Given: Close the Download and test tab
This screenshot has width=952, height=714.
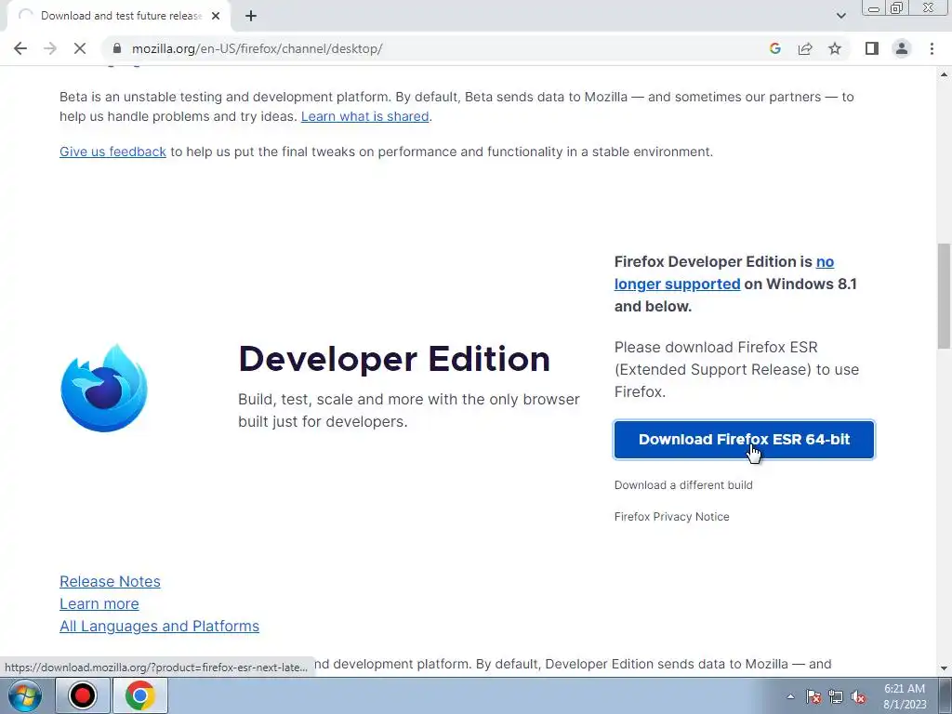Looking at the screenshot, I should 216,16.
